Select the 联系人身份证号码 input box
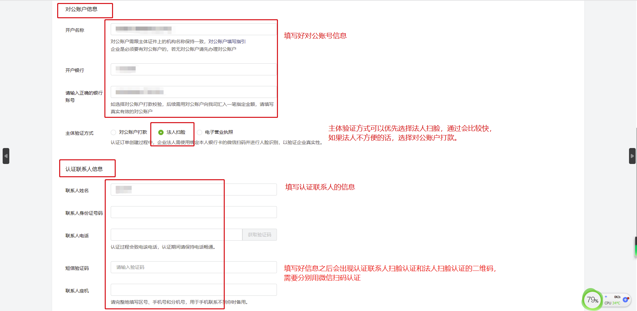Screen dimensions: 637x311 (193, 212)
